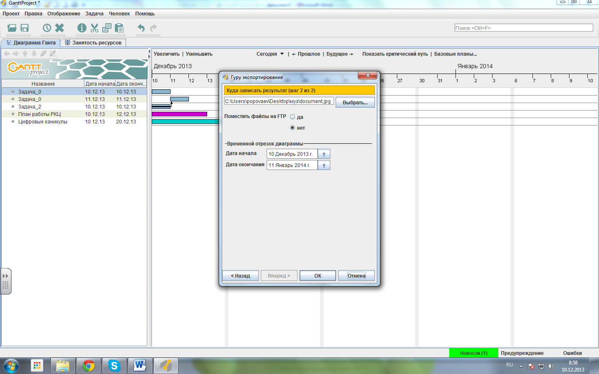This screenshot has height=374, width=599.
Task: Click the Поиск search field
Action: (x=524, y=28)
